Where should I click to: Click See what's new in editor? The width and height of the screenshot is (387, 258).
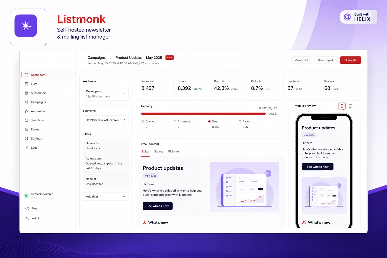pyautogui.click(x=158, y=206)
